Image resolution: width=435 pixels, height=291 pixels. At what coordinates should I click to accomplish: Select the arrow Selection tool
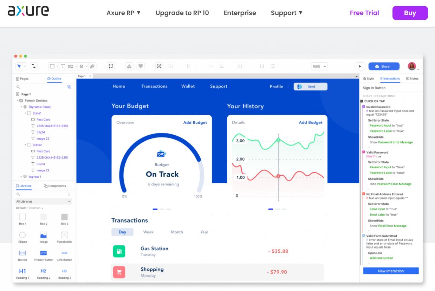click(19, 66)
